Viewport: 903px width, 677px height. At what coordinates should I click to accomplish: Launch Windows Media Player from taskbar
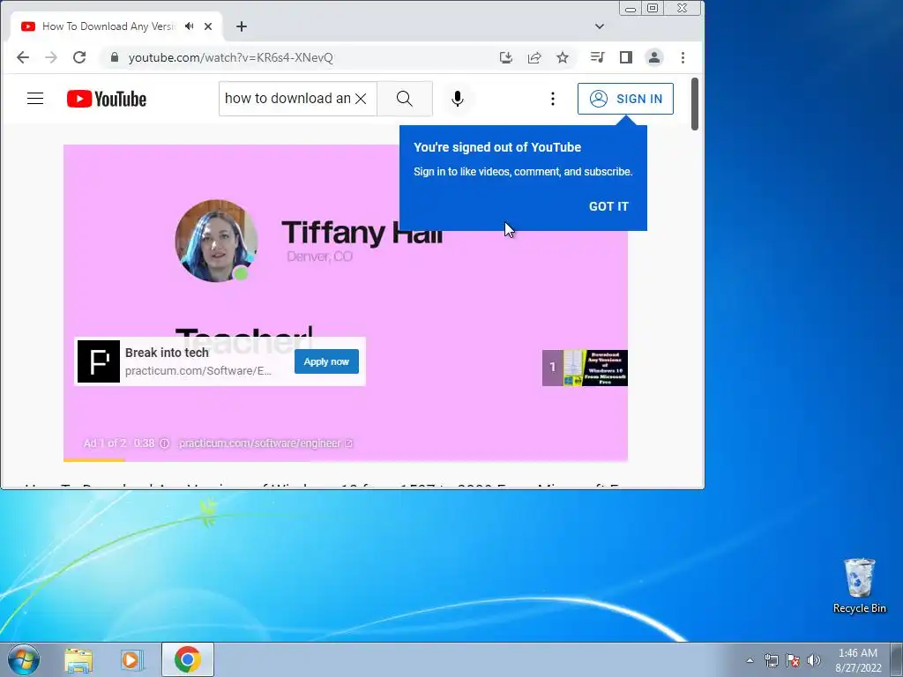click(132, 659)
